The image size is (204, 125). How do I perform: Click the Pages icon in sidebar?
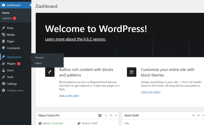[3, 41]
